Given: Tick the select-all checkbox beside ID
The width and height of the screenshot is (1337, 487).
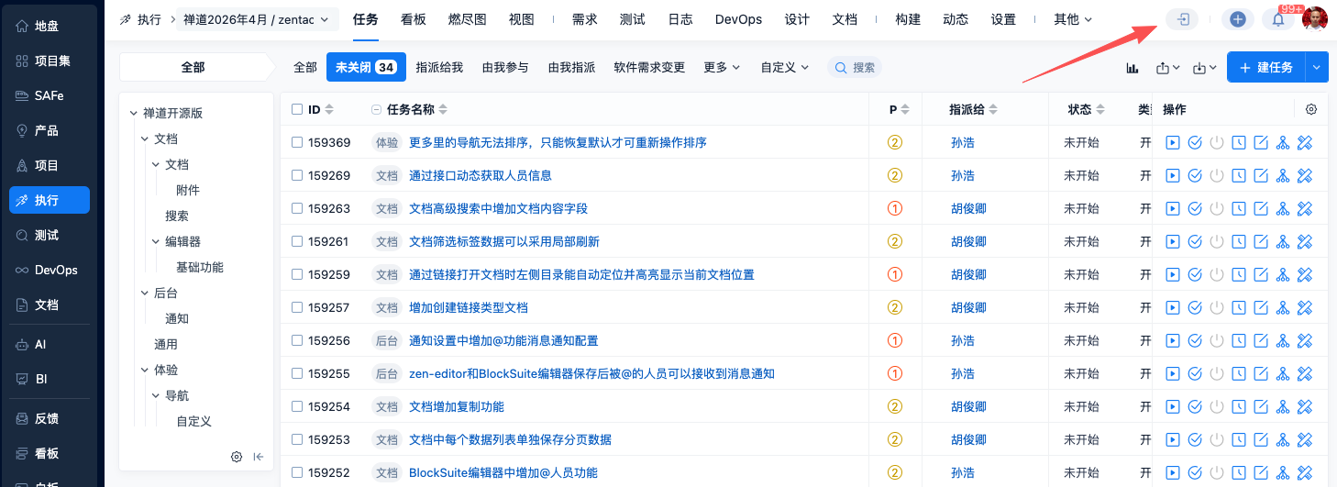Looking at the screenshot, I should (x=296, y=109).
